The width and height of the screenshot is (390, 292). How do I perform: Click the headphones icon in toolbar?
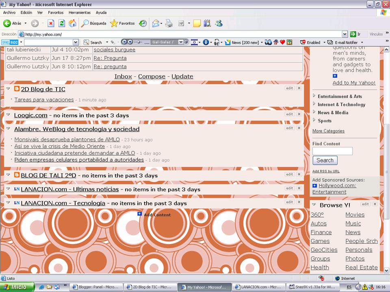pyautogui.click(x=217, y=42)
